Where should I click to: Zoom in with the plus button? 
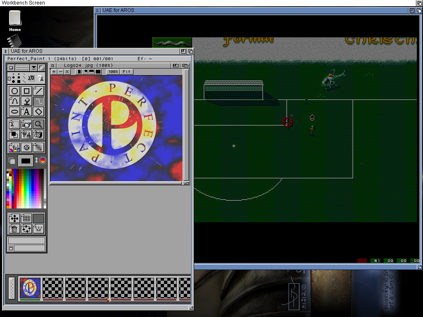click(x=54, y=72)
